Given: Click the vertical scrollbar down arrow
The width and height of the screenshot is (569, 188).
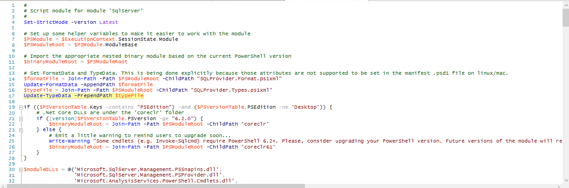Looking at the screenshot, I should click(x=565, y=180).
